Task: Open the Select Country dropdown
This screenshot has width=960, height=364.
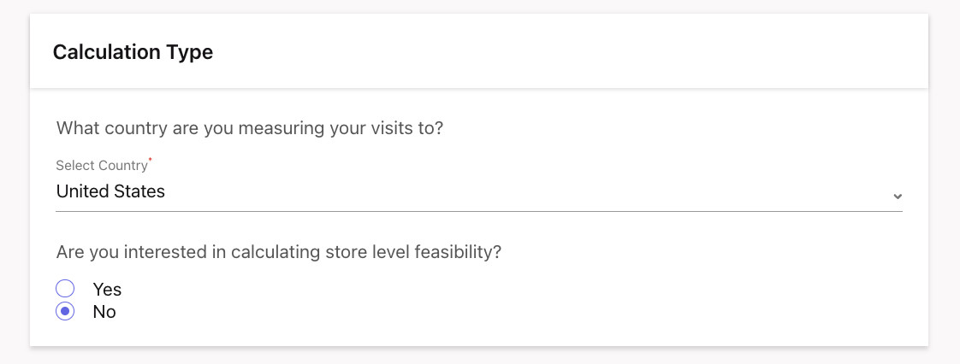Action: (x=477, y=192)
